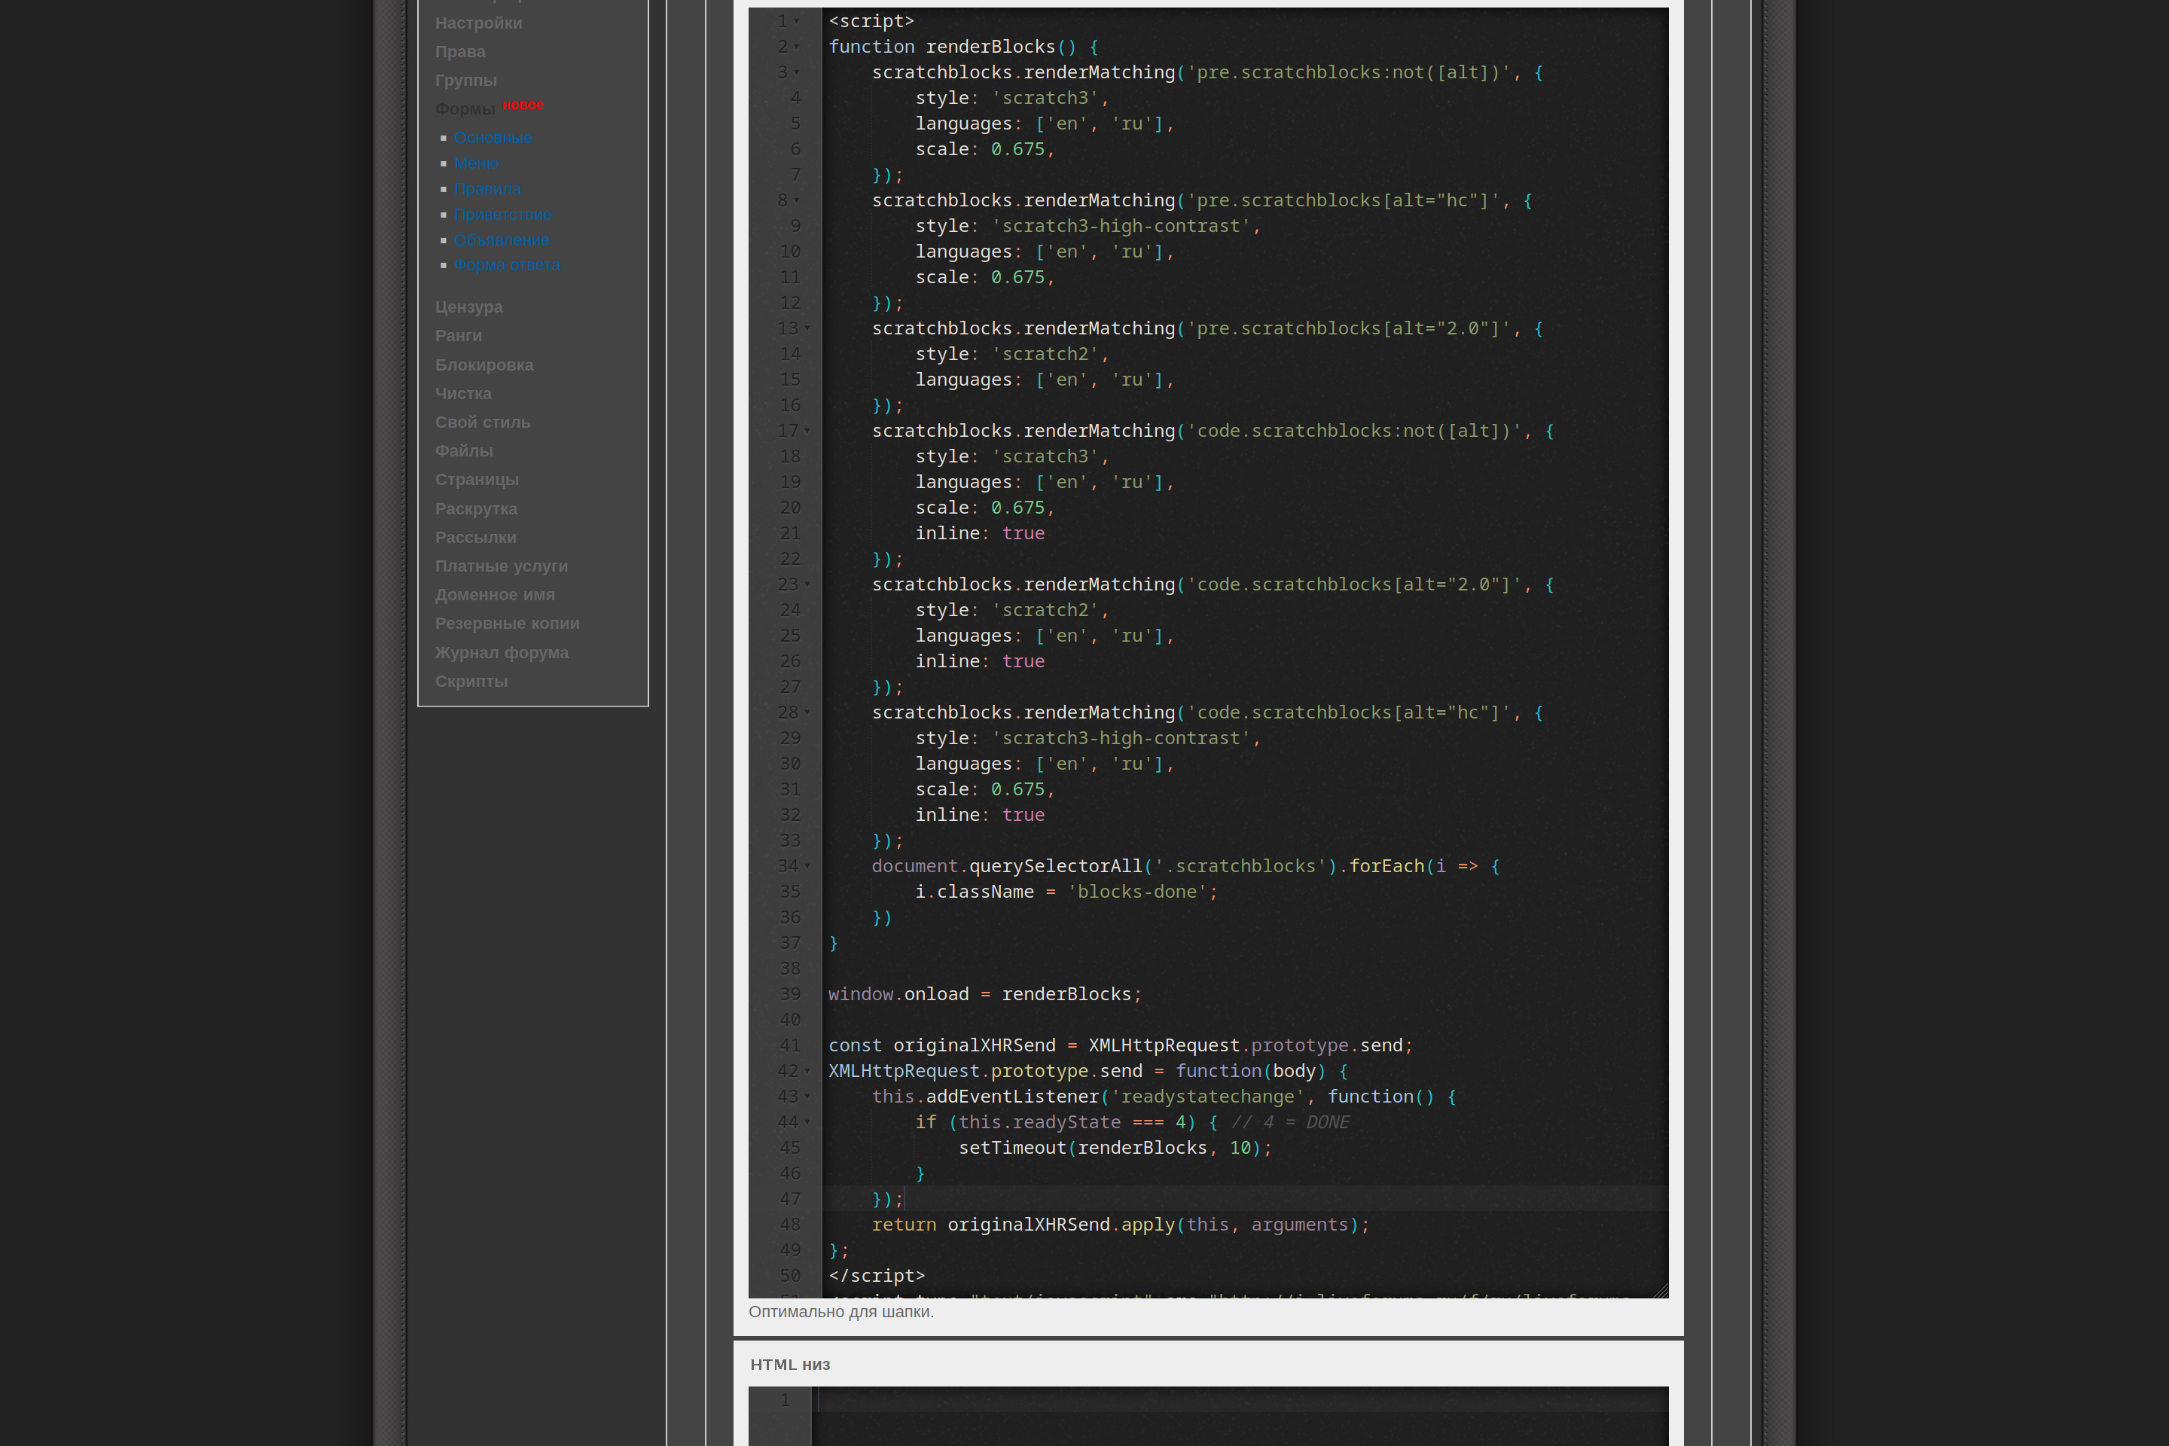2169x1446 pixels.
Task: Open the Объявление form link
Action: (501, 241)
